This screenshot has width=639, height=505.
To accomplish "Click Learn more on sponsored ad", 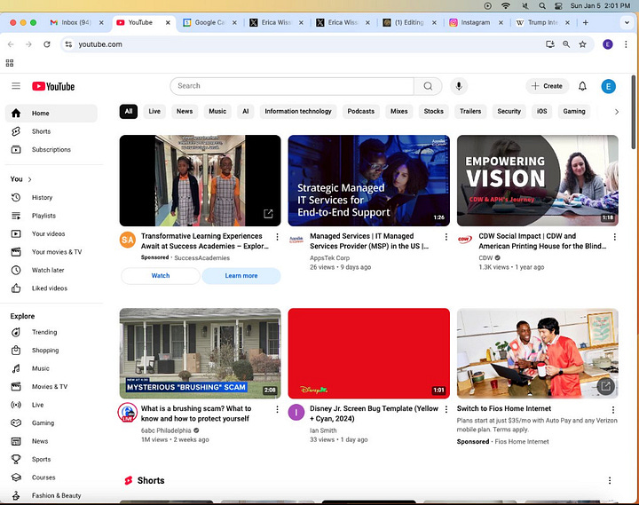I will [241, 276].
